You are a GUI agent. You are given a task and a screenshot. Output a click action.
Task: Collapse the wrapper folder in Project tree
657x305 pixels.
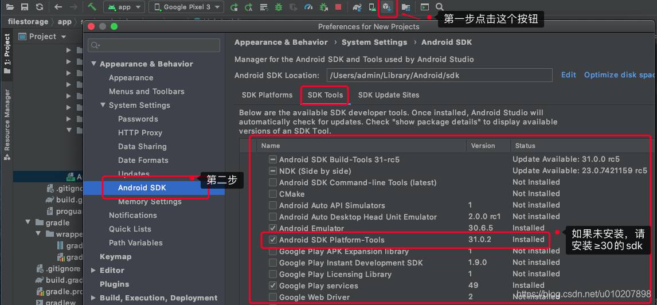pyautogui.click(x=38, y=234)
